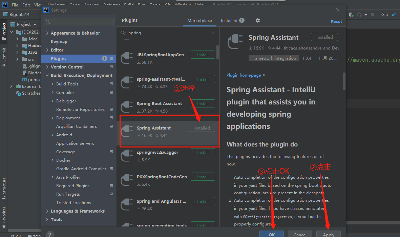Screen dimensions: 400x237
Task: Click the plugin search magnifier icon
Action: pos(123,33)
